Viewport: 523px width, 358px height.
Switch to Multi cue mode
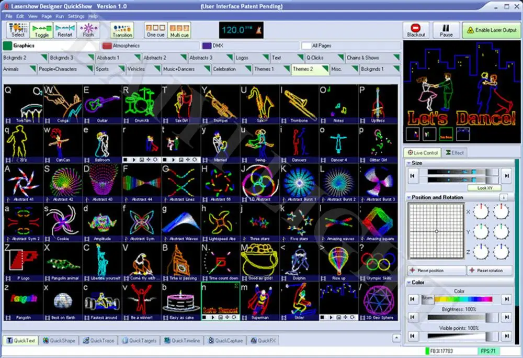coord(179,30)
